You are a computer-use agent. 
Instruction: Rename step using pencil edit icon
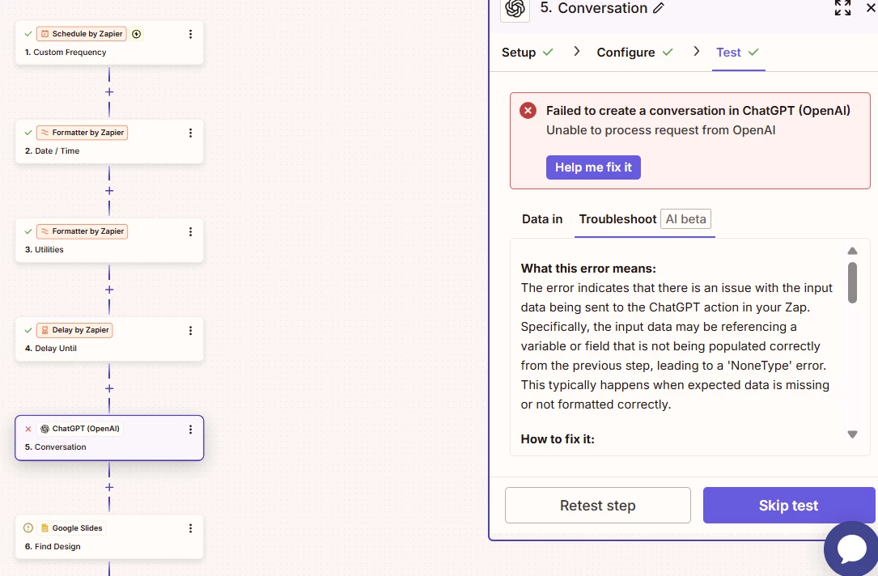pyautogui.click(x=659, y=8)
